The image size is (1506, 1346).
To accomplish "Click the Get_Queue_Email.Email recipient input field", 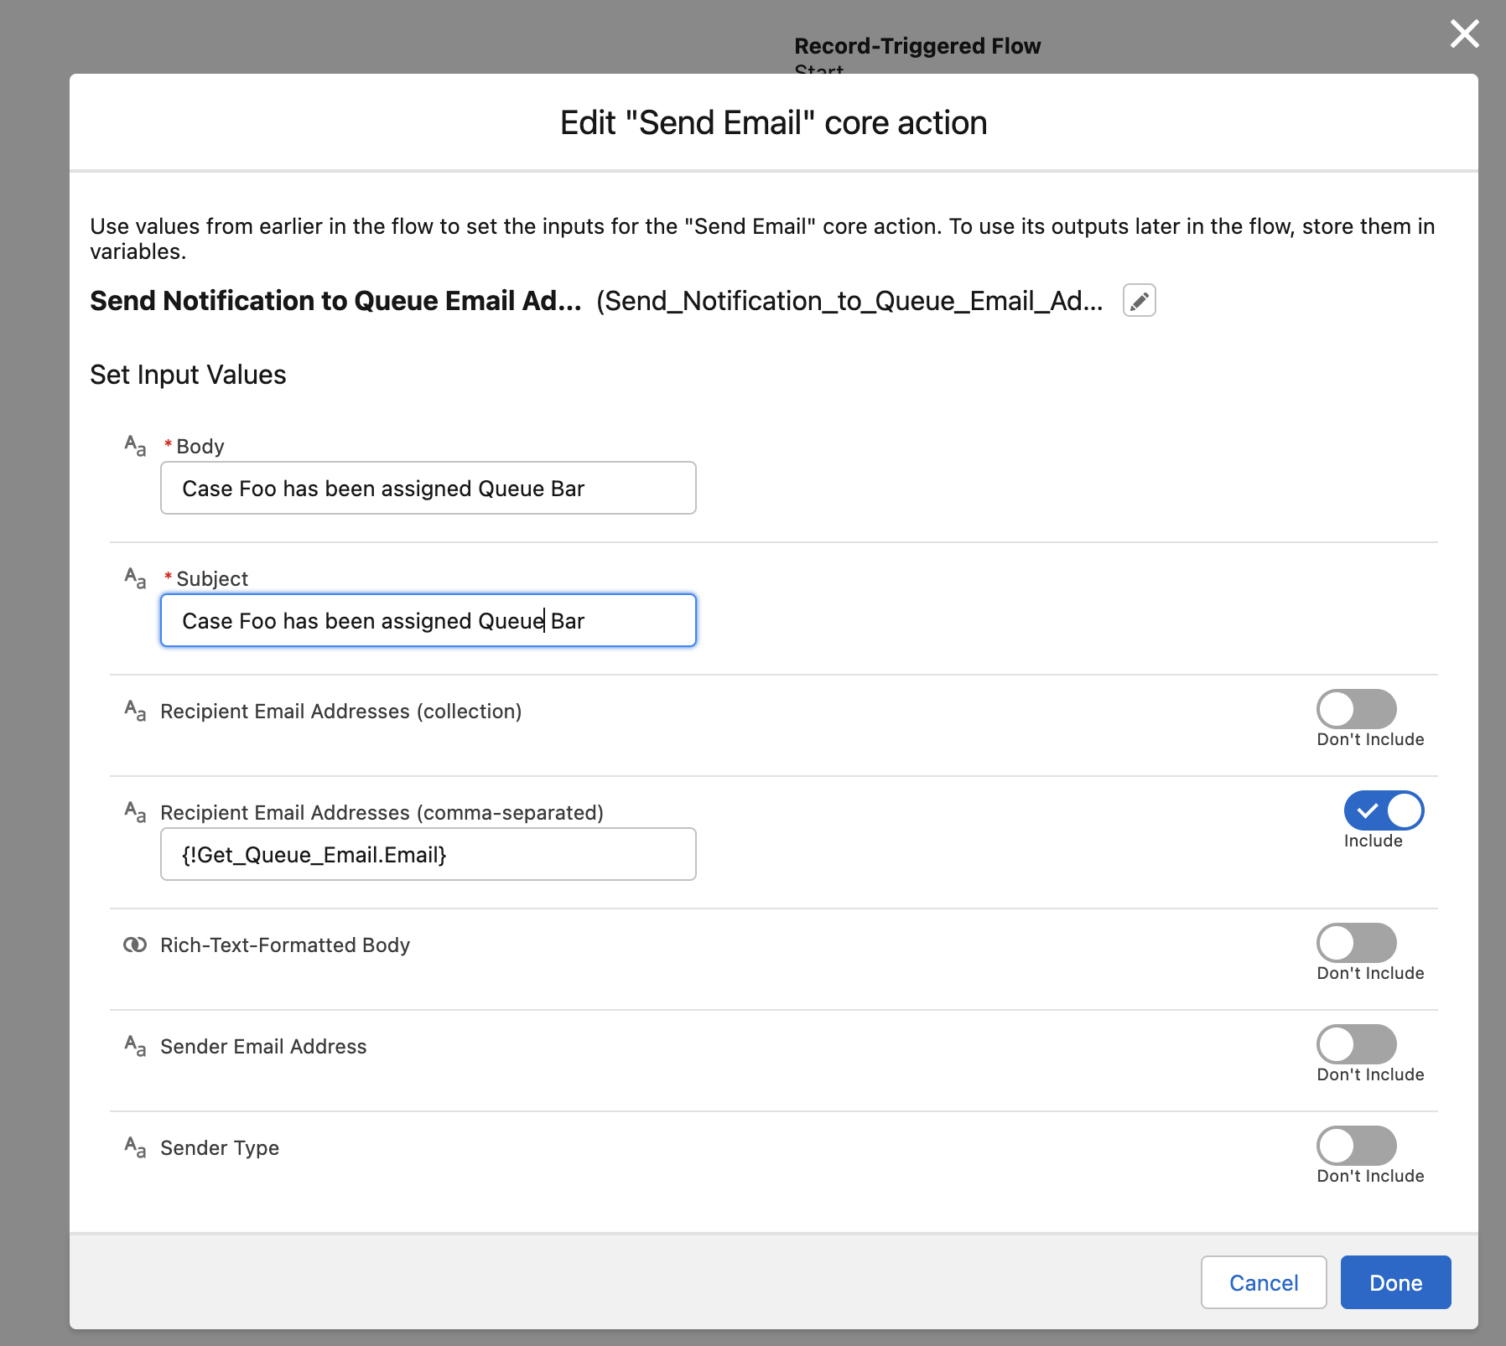I will [428, 854].
